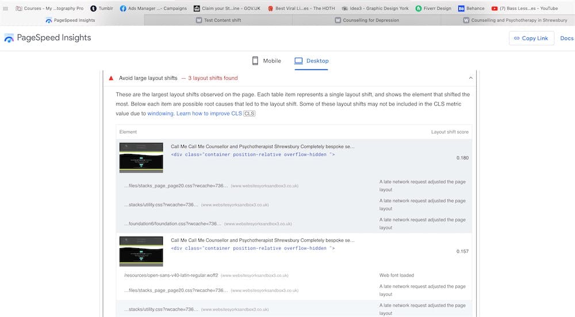This screenshot has width=575, height=317.
Task: Select the Desktop tab
Action: [312, 61]
